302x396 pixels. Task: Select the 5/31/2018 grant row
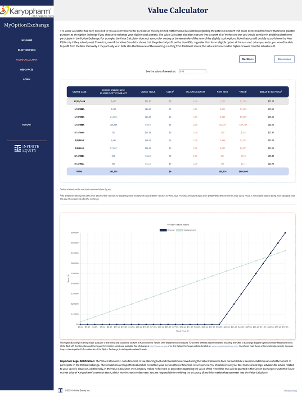pyautogui.click(x=177, y=133)
